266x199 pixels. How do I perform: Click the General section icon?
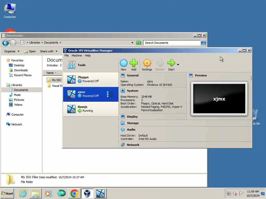[123, 75]
